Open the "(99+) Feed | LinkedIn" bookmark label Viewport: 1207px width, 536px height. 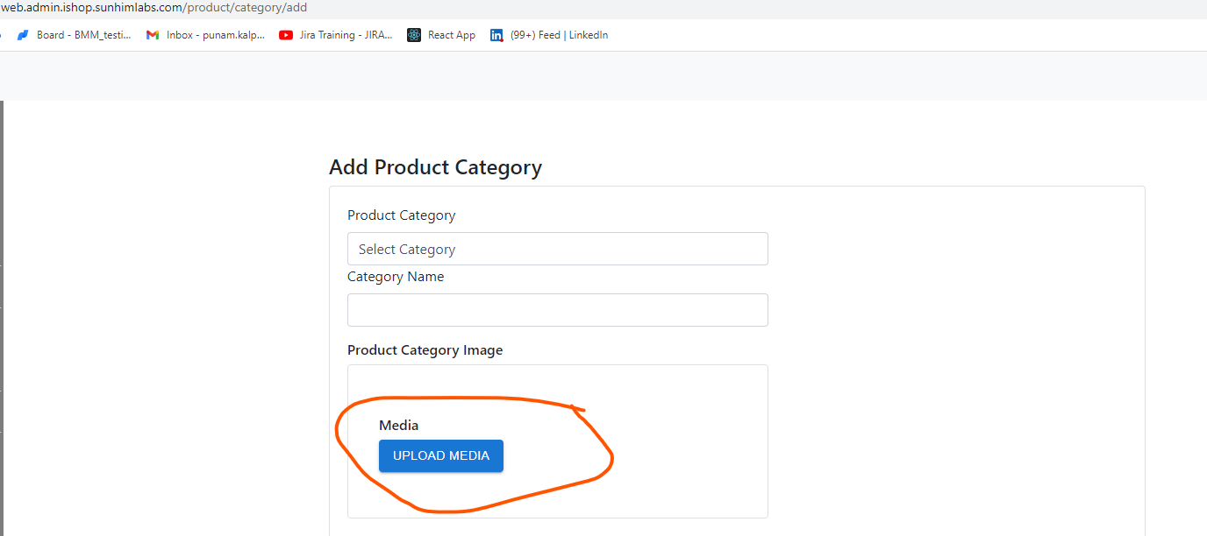pos(559,35)
